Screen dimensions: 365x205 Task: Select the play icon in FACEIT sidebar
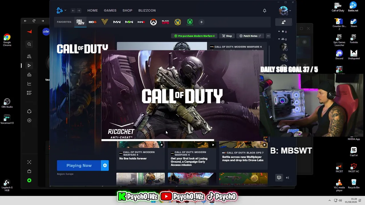click(x=29, y=65)
